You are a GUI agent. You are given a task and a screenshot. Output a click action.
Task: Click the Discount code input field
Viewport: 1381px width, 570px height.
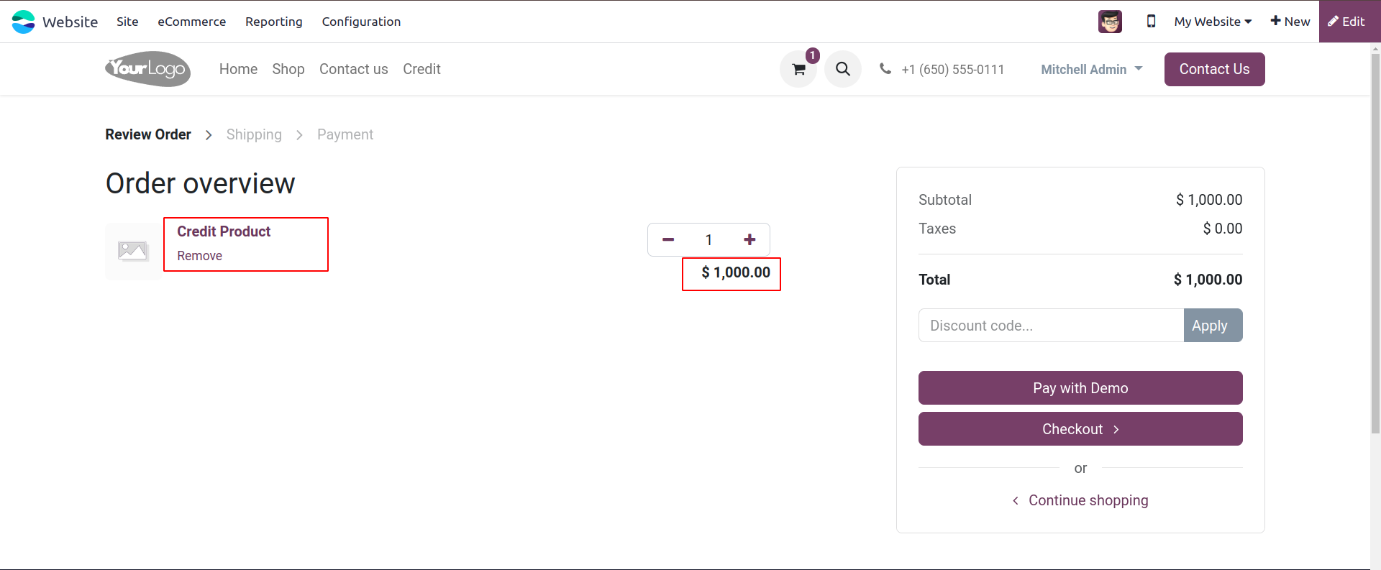point(1051,326)
